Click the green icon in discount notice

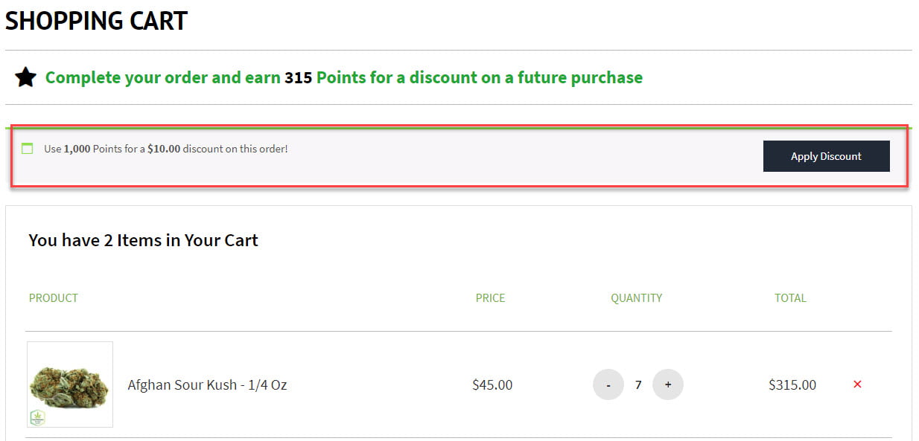28,149
